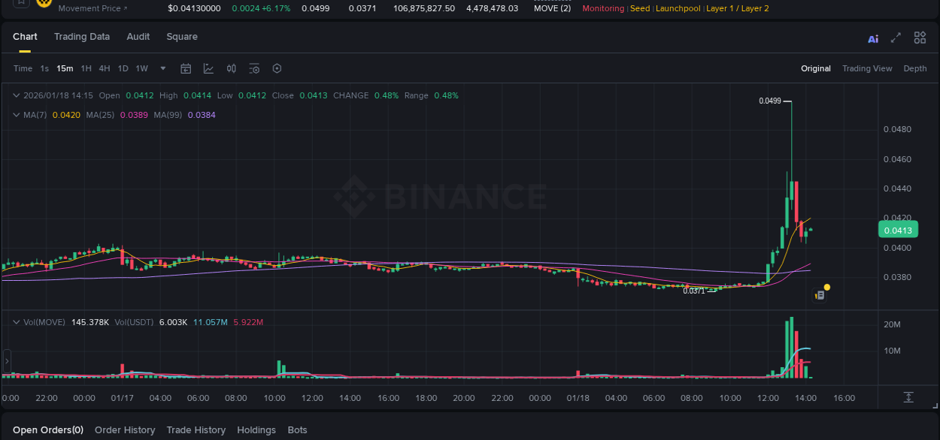The image size is (940, 440).
Task: Collapse the Vol(MOVE) volume legend chevron
Action: 15,321
